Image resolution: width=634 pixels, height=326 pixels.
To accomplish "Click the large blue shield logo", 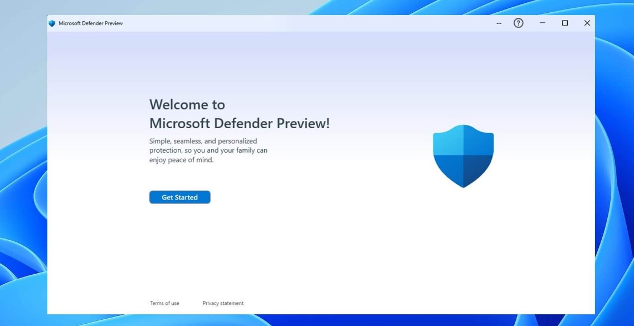I will [x=464, y=156].
